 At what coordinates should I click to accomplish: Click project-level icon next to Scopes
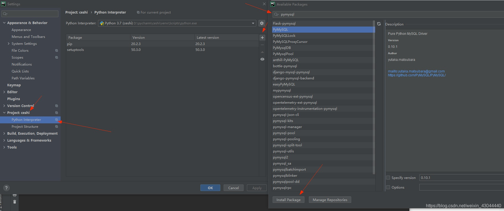click(x=56, y=58)
